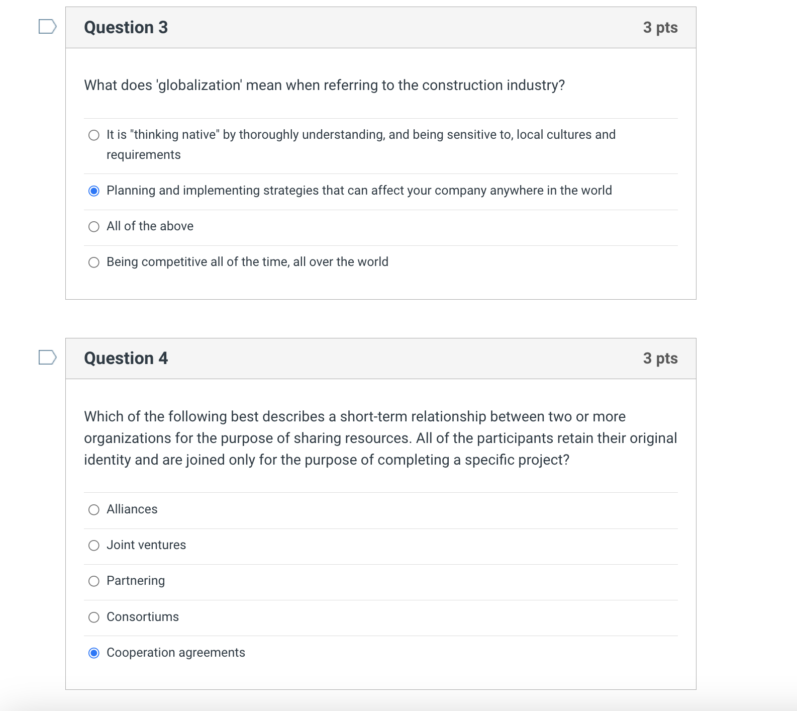The image size is (797, 711).
Task: Click the '3 pts' label for Question 4
Action: click(661, 359)
